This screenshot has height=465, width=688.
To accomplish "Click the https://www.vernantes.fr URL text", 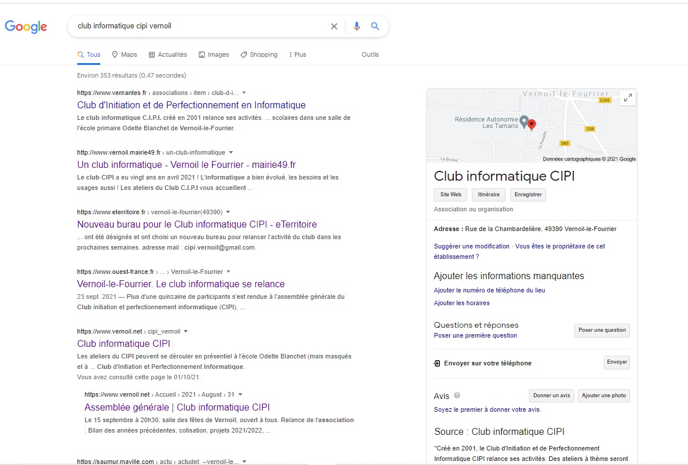I will (112, 93).
